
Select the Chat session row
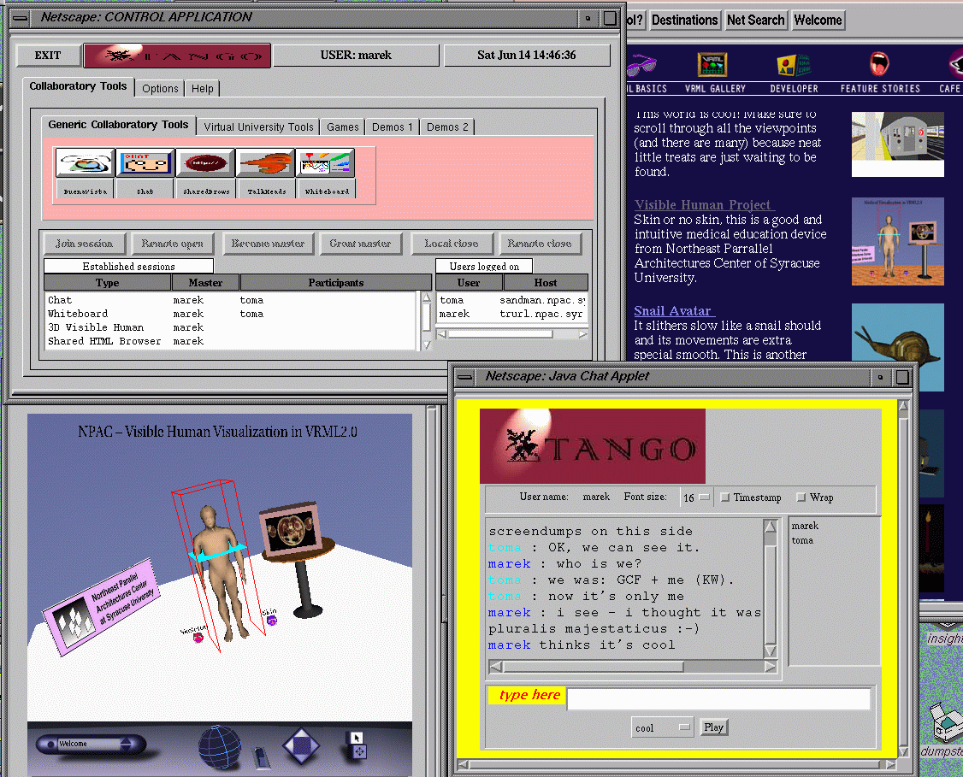click(x=231, y=300)
